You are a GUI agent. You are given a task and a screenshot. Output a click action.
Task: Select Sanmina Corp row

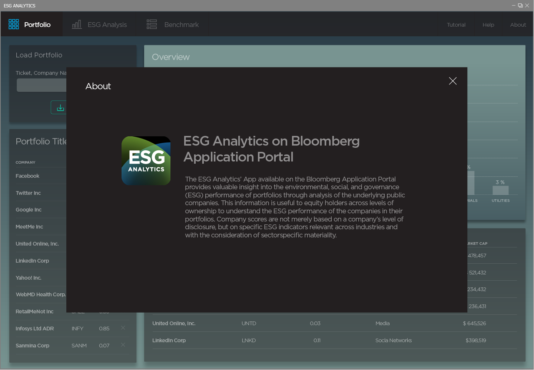pos(72,346)
